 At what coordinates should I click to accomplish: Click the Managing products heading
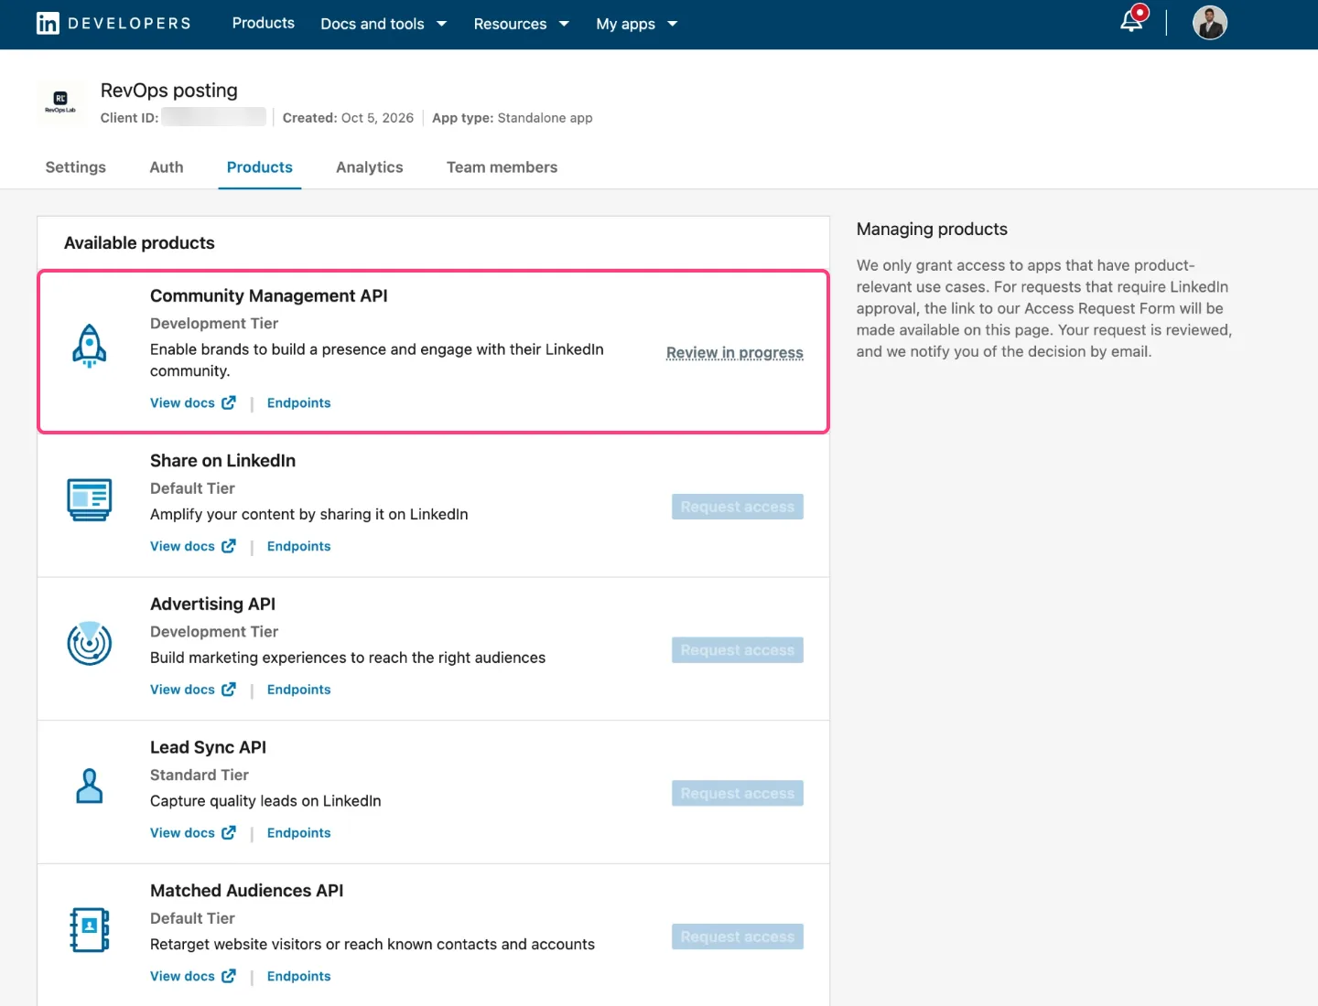(932, 230)
